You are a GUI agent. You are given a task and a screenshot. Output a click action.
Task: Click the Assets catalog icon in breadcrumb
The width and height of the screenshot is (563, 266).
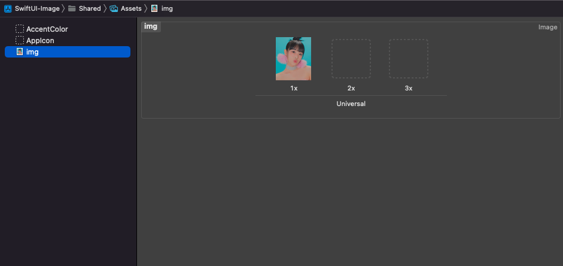(114, 8)
